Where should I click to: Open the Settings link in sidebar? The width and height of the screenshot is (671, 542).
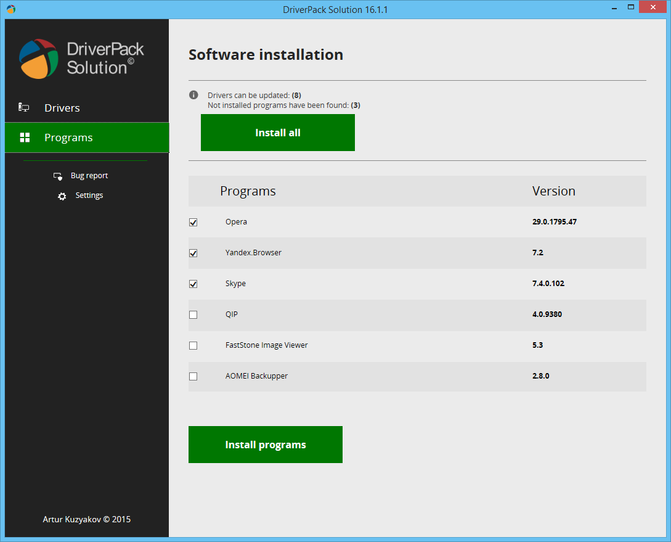tap(89, 195)
